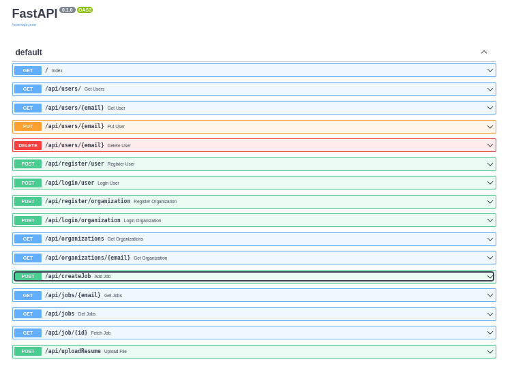Viewport: 512px width, 366px height.
Task: Click the OAS3 badge
Action: [85, 10]
